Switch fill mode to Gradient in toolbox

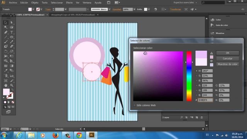pos(9,102)
